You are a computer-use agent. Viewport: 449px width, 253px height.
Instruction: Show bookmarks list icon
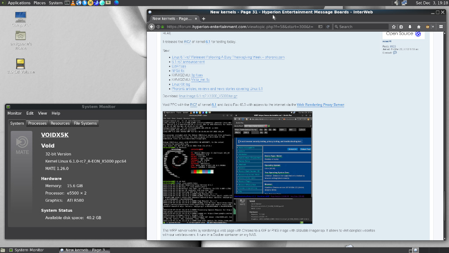pos(401,27)
